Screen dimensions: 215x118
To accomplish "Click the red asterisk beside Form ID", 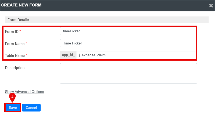I will tap(20, 31).
